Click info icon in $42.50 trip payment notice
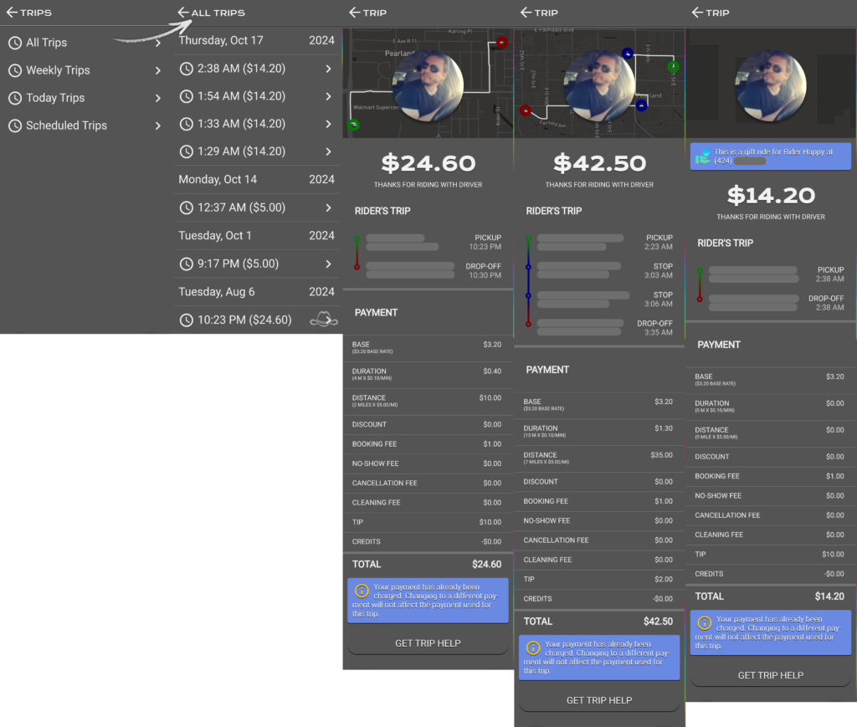This screenshot has width=857, height=727. pos(532,648)
